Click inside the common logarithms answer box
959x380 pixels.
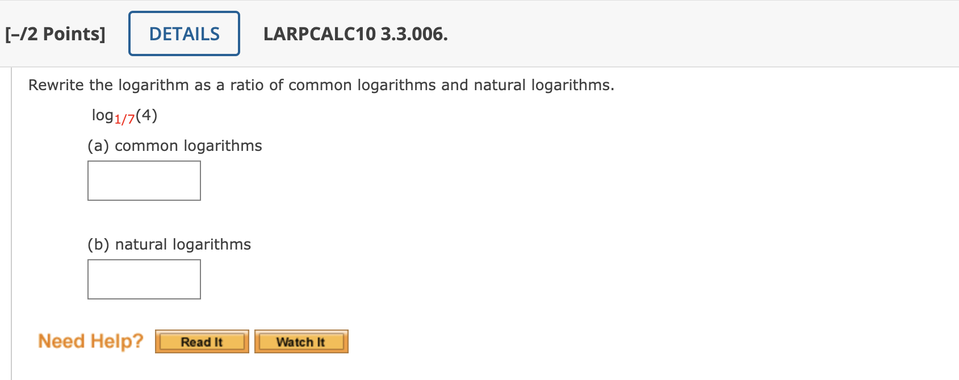pyautogui.click(x=144, y=180)
